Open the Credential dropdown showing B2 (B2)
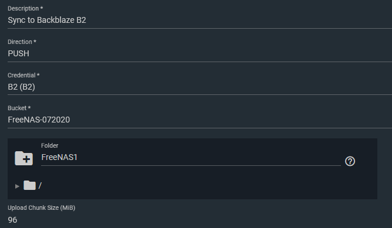The width and height of the screenshot is (392, 228). pos(200,87)
